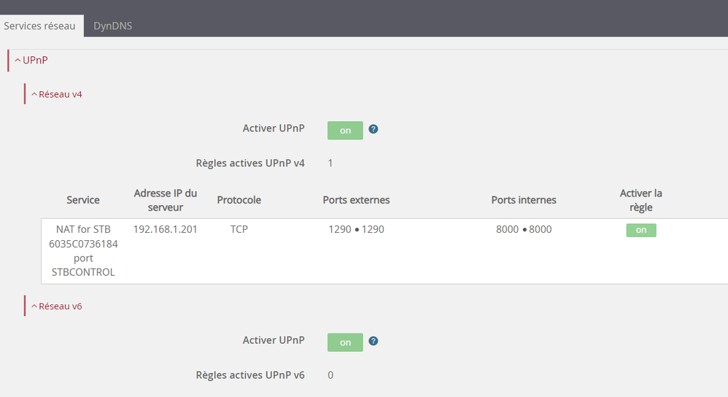The height and width of the screenshot is (397, 728).
Task: Click the Protocole column header
Action: click(239, 200)
